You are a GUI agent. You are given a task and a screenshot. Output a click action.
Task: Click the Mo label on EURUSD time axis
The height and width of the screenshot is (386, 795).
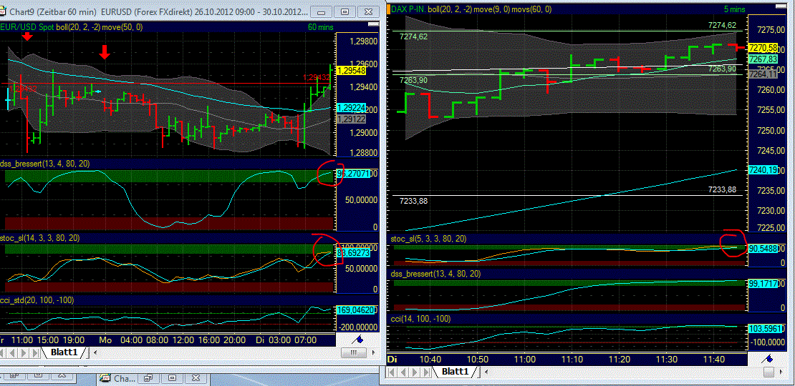click(x=105, y=340)
